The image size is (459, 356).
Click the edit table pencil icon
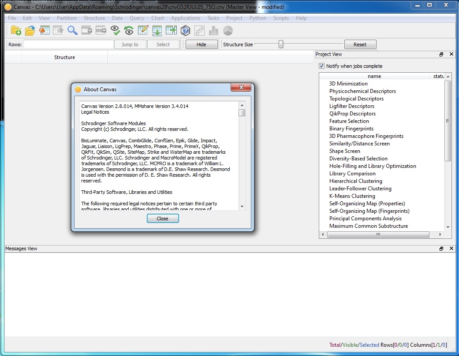(x=143, y=30)
